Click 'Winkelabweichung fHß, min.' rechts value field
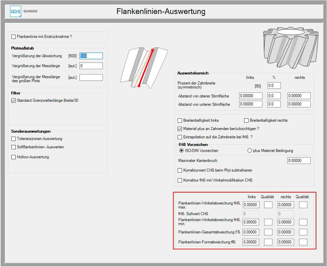The width and height of the screenshot is (327, 267). pos(286,222)
